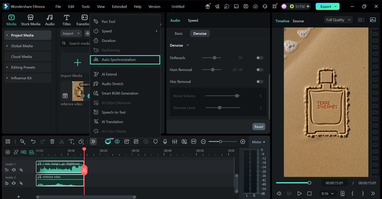Expand the Editing Presets item

[7, 67]
